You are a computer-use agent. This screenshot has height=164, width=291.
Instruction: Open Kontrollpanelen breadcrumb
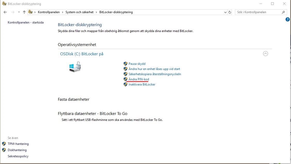click(49, 12)
